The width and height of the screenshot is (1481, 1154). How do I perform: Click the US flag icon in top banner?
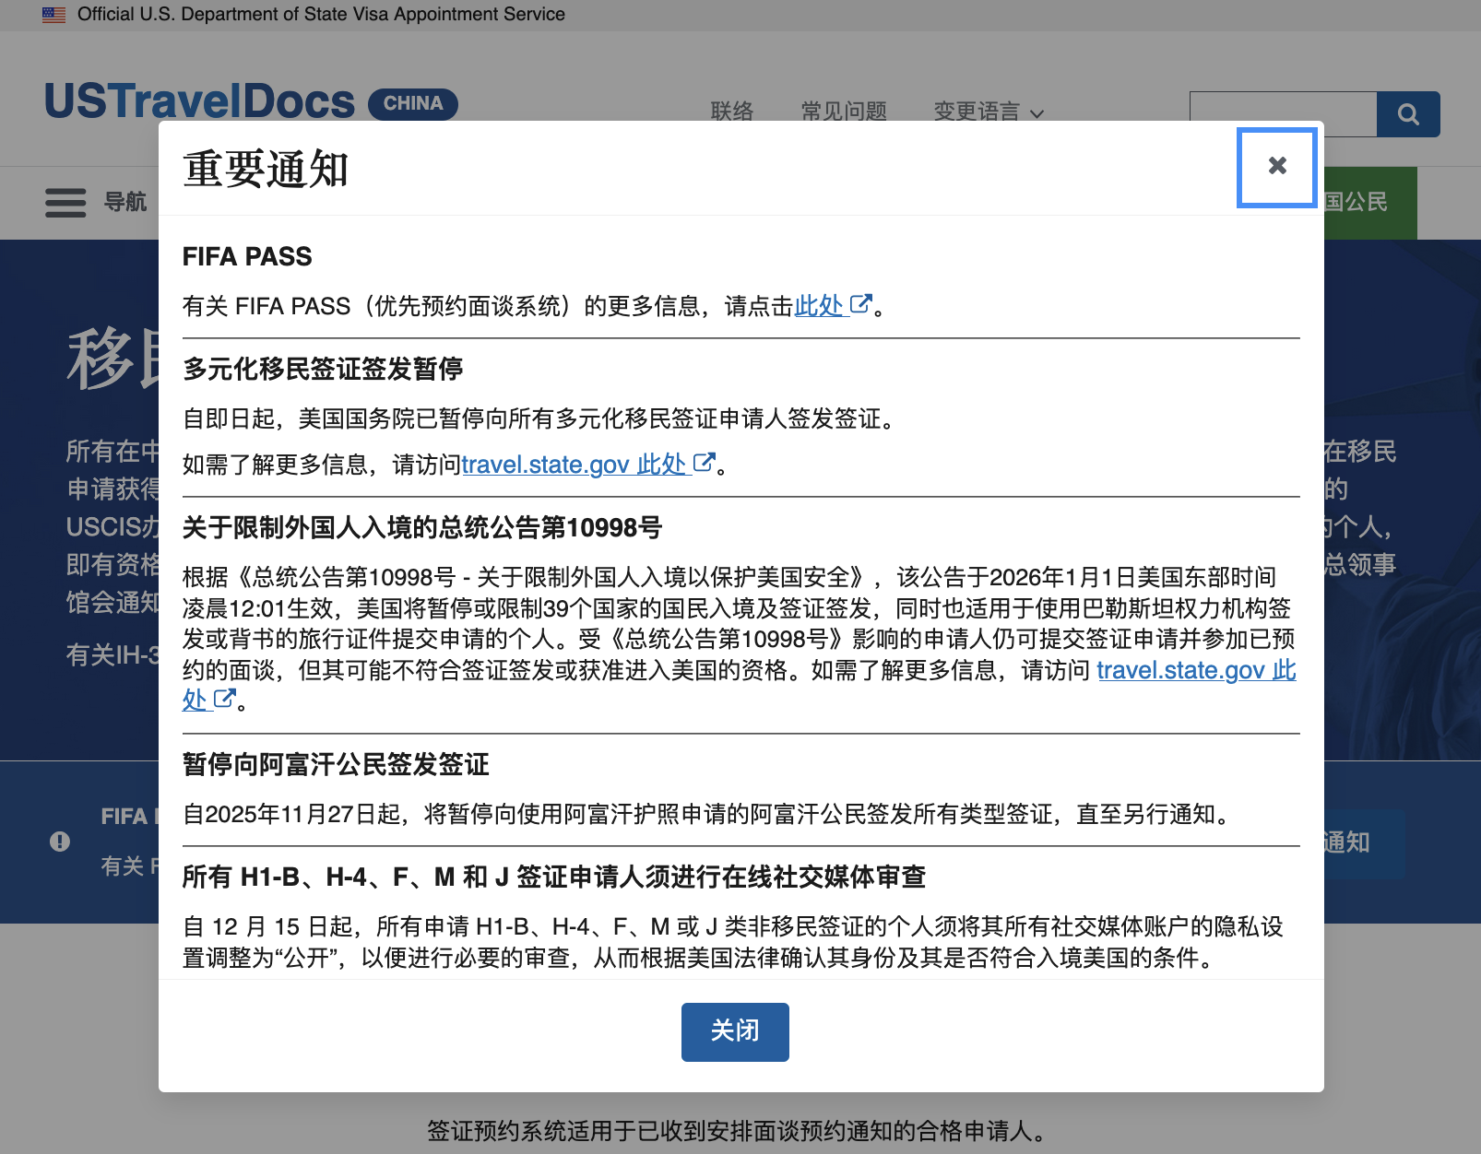click(x=53, y=15)
